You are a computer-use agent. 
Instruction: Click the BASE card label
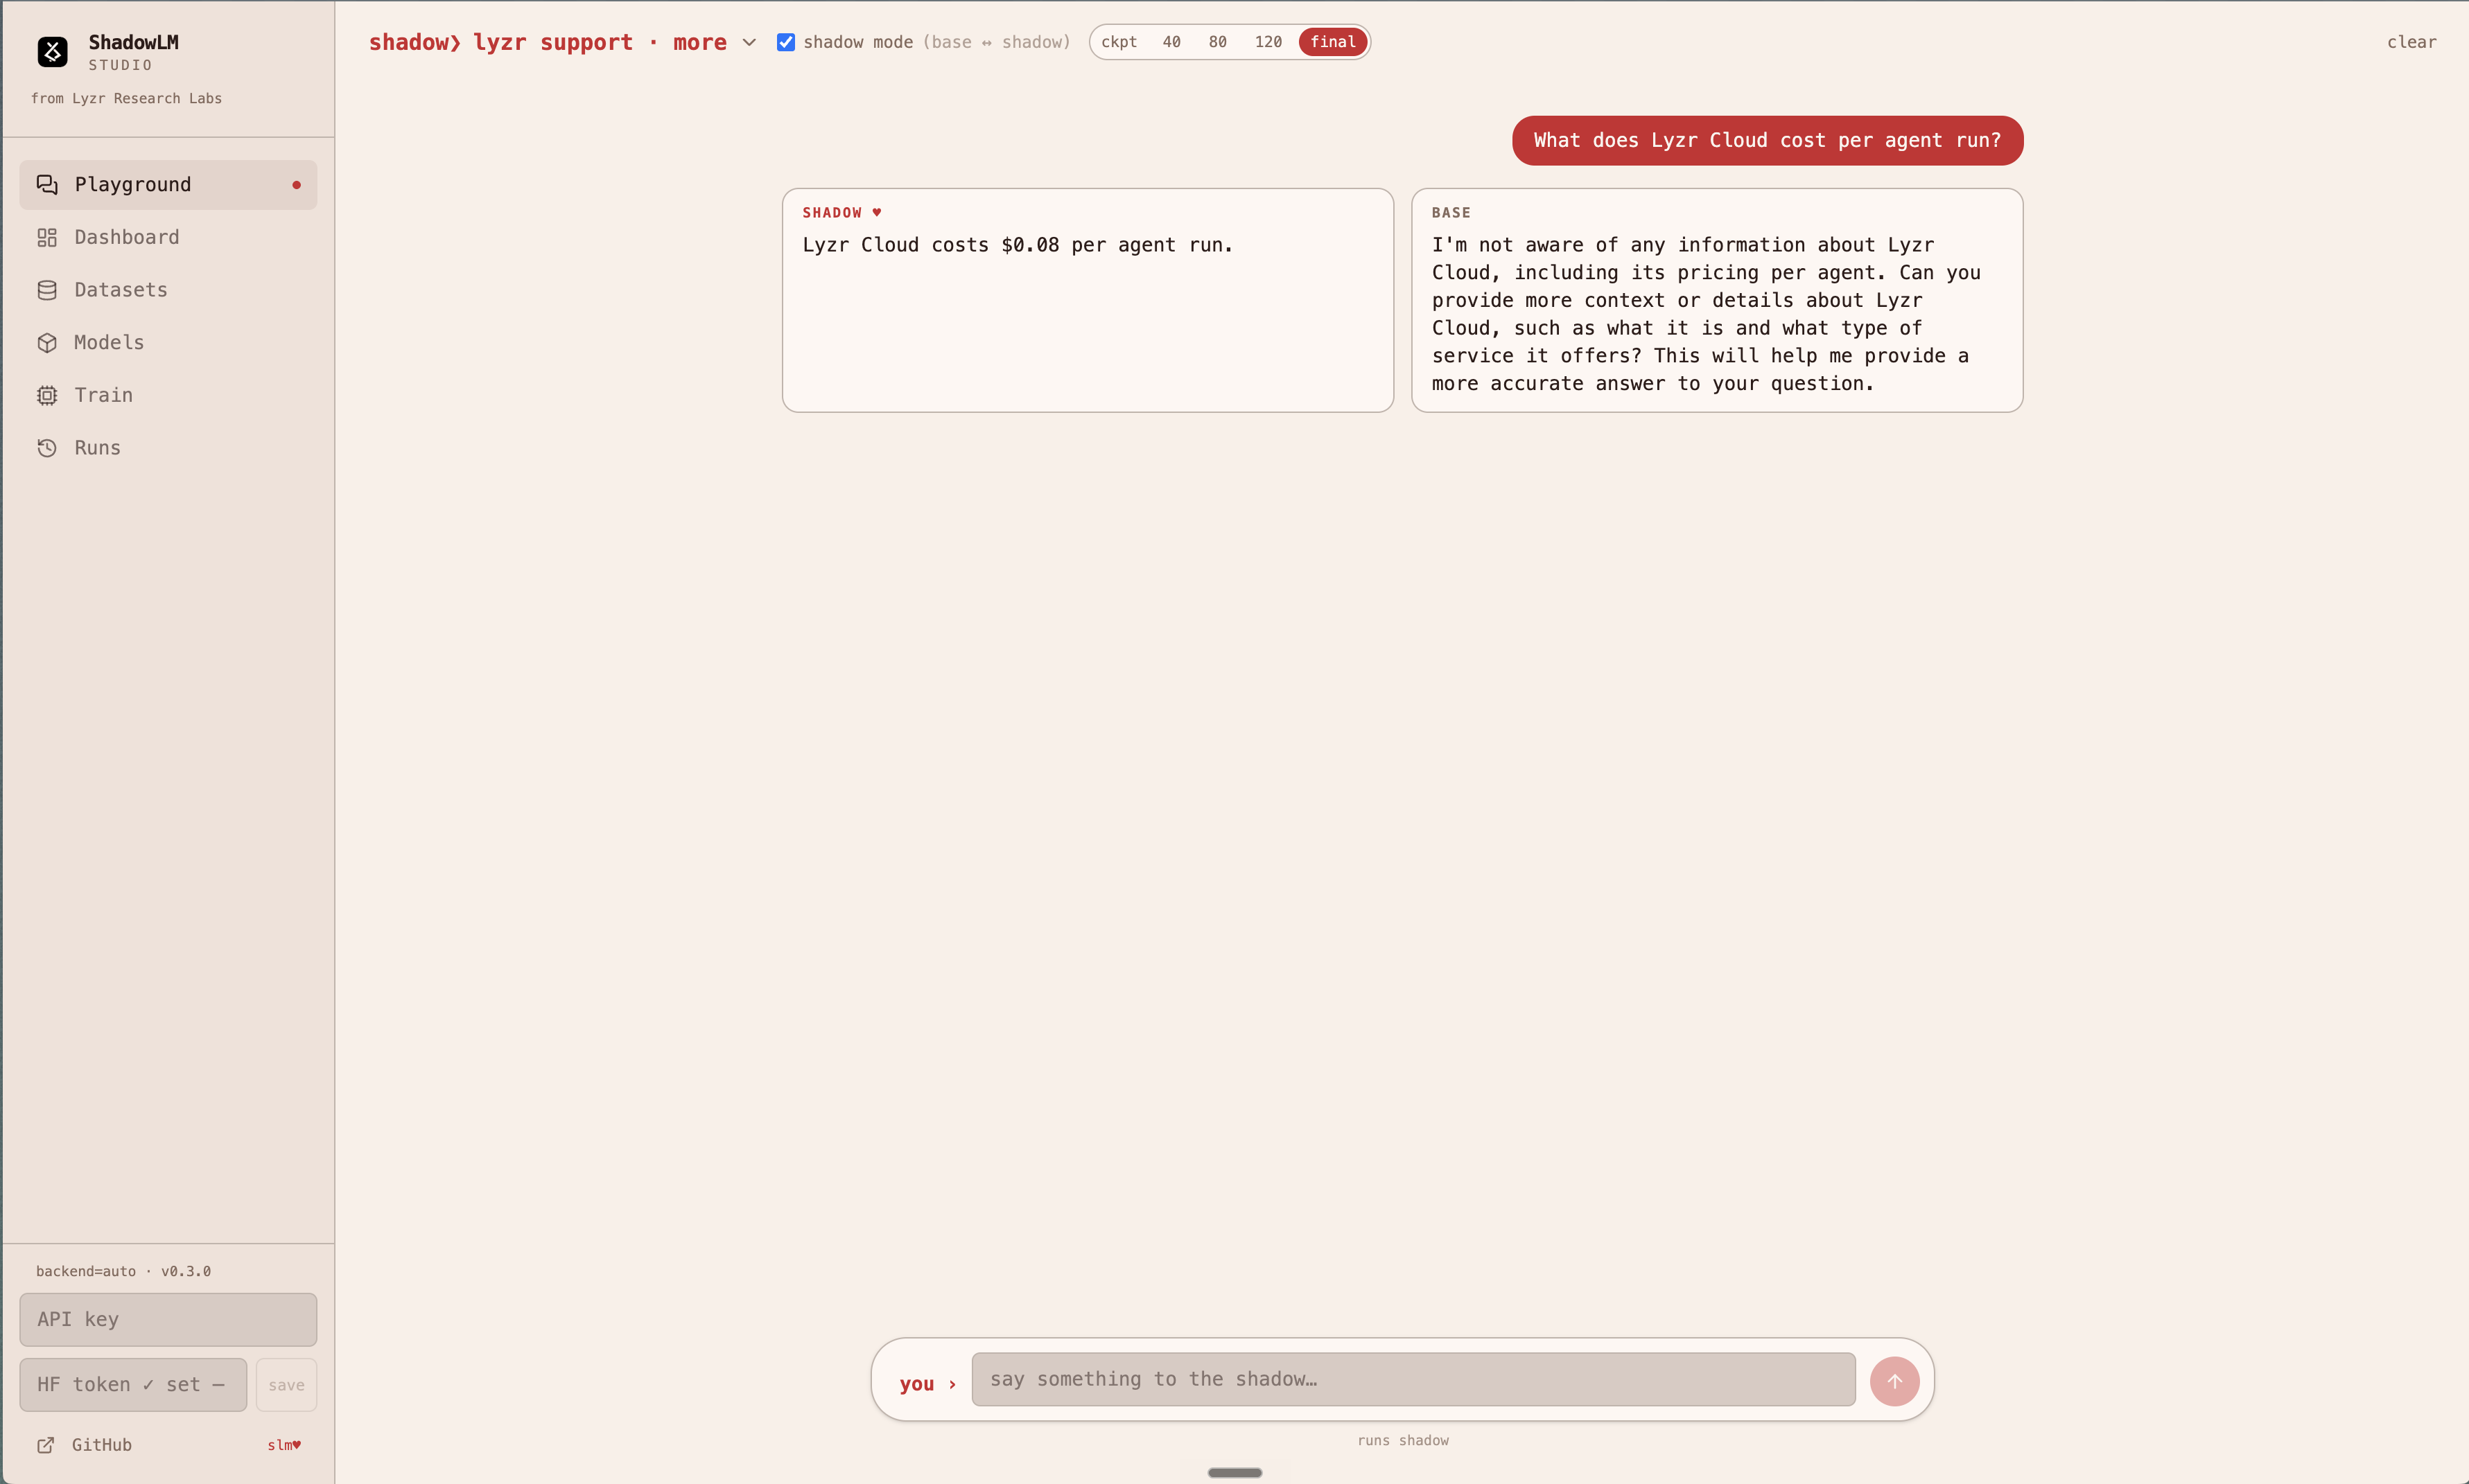1451,213
